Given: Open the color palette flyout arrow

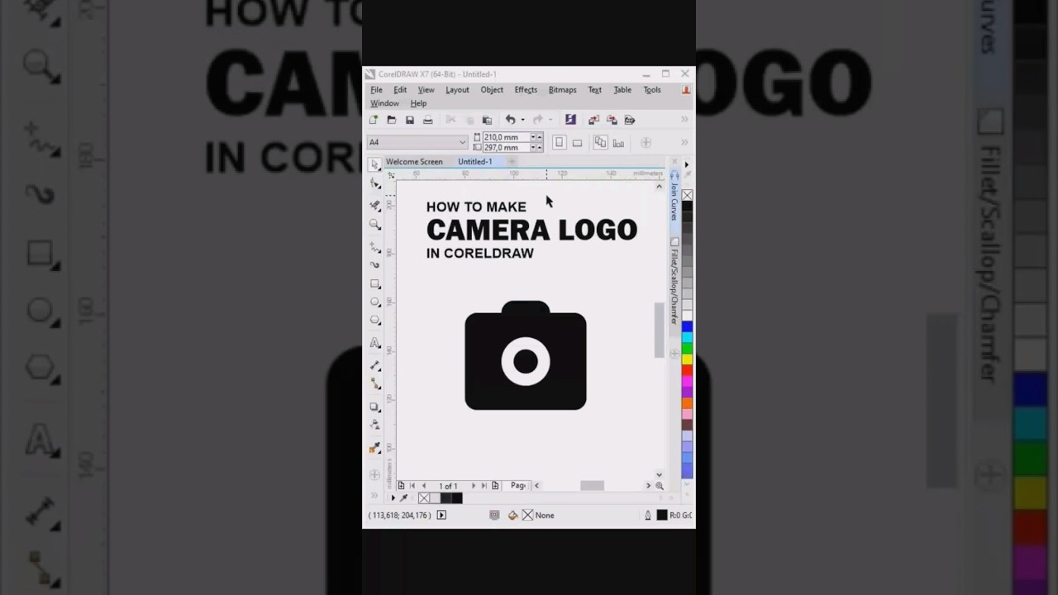Looking at the screenshot, I should coord(687,164).
